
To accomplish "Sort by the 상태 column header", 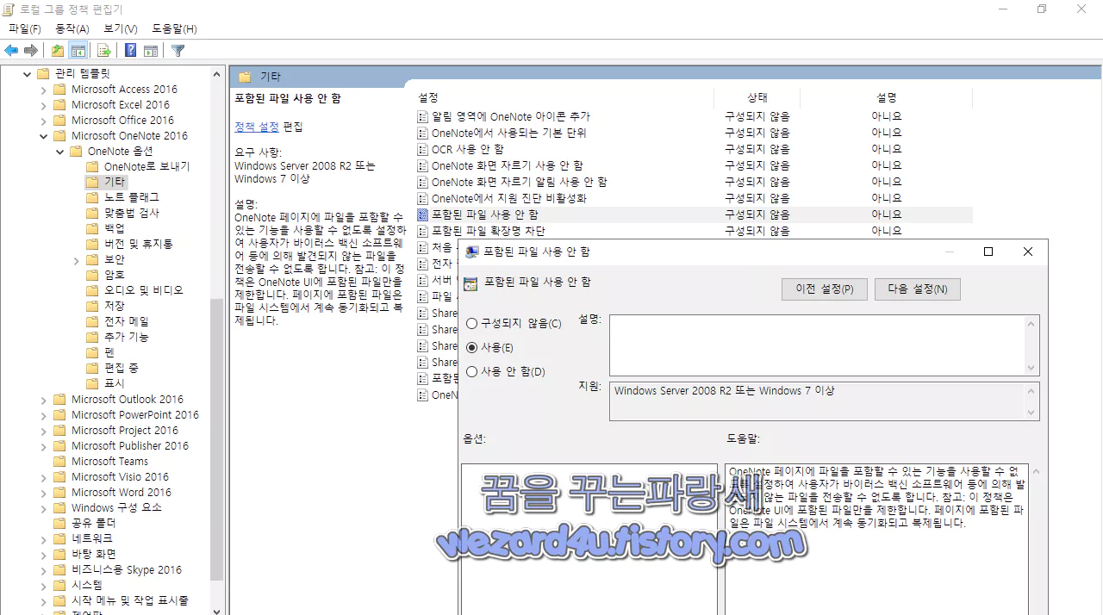I will tap(757, 97).
